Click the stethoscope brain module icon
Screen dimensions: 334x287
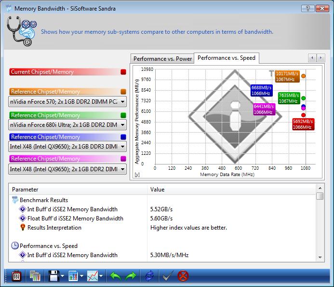(x=22, y=31)
